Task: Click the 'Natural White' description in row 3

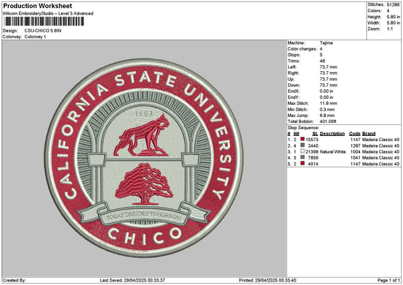Action: (333, 152)
